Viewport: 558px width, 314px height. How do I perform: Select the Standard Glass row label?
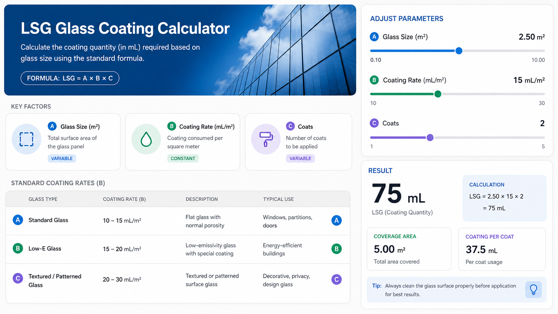coord(48,220)
